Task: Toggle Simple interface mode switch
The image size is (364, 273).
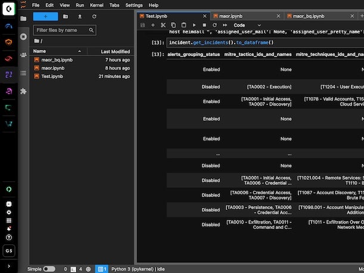Action: tap(49, 269)
